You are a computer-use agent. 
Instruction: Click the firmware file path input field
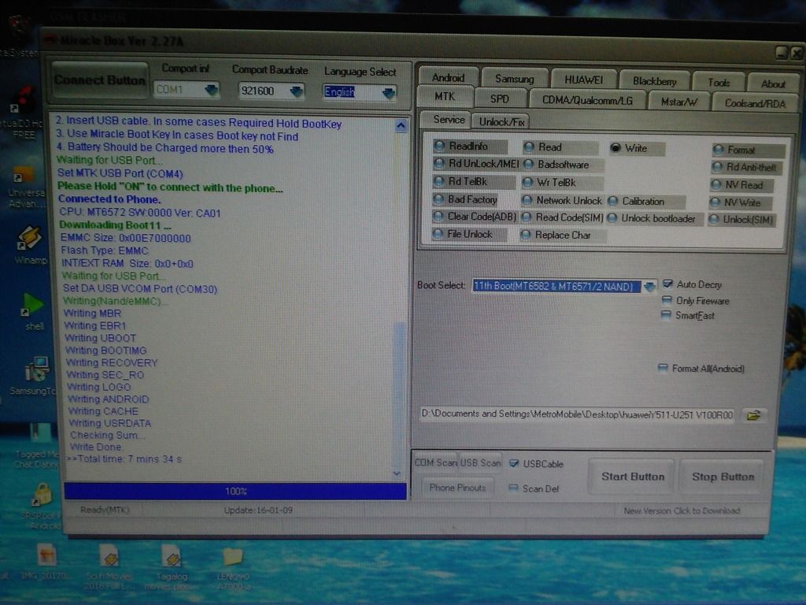577,414
